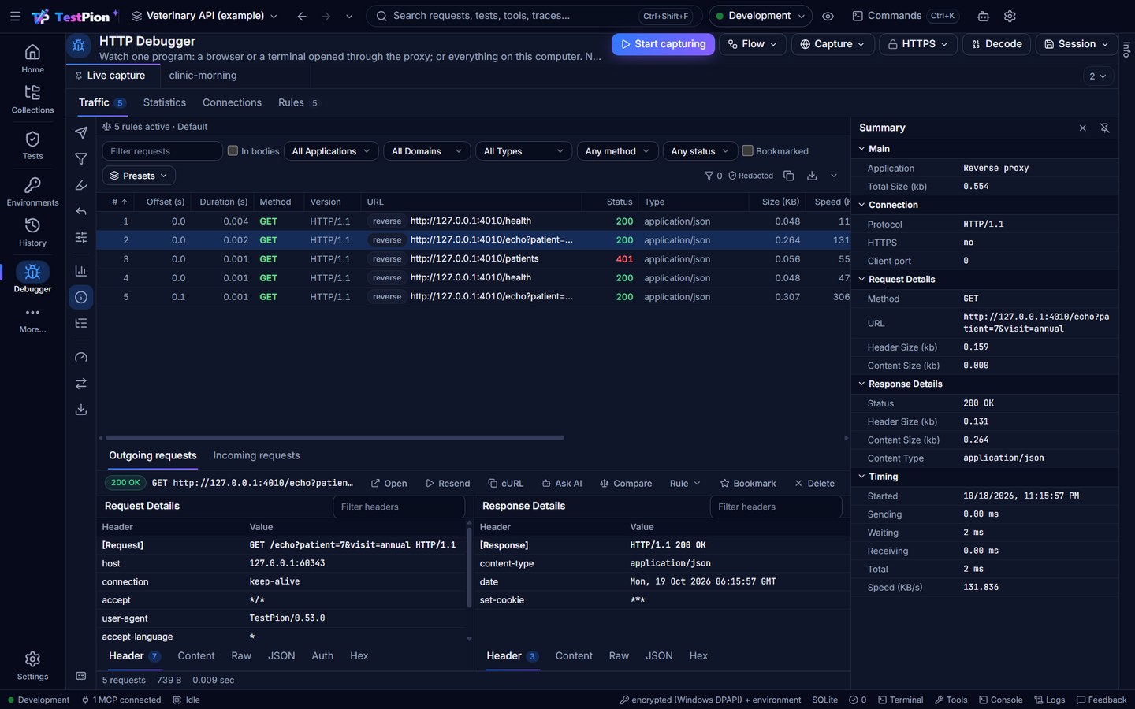Viewport: 1135px width, 709px height.
Task: Open the HTTPS dropdown button
Action: (x=918, y=44)
